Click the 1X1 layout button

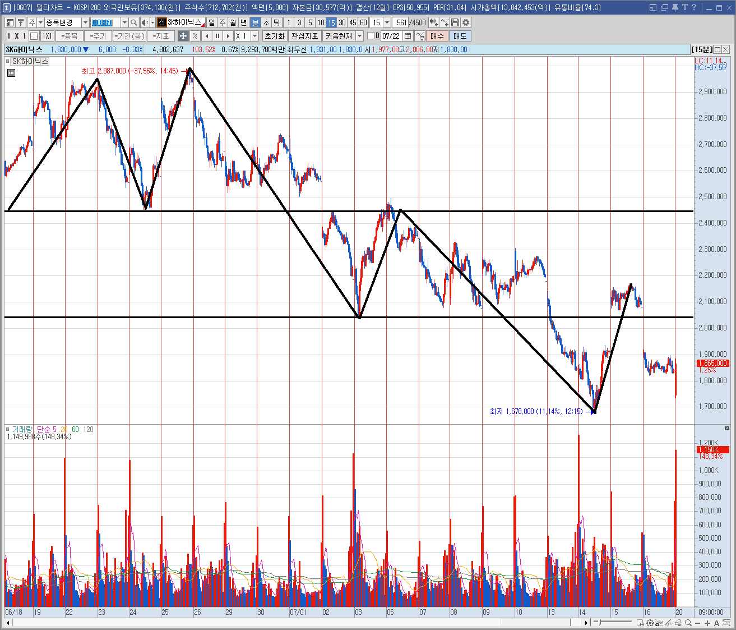pyautogui.click(x=47, y=36)
